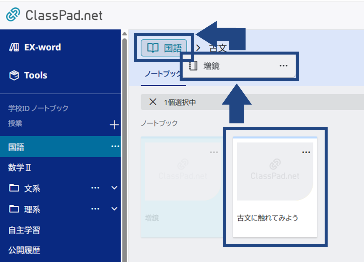
Task: Expand the 文系 folder
Action: pos(114,188)
